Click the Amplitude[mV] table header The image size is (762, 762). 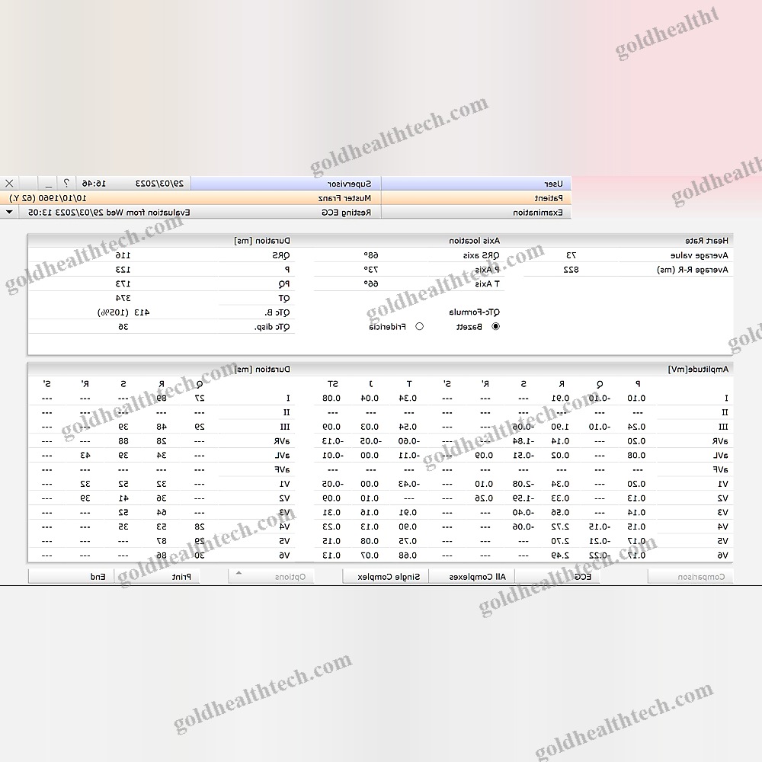point(698,370)
